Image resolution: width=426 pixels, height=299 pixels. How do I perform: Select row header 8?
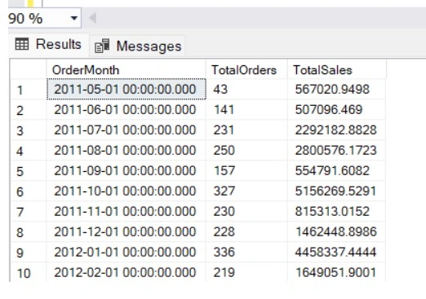[x=29, y=232]
